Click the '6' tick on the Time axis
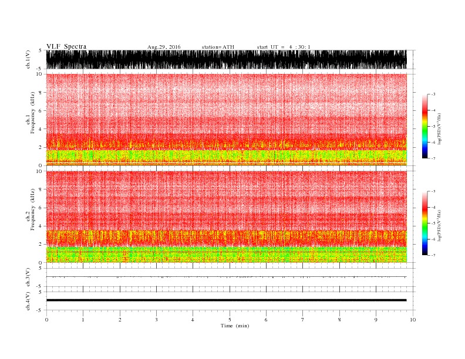This screenshot has width=465, height=359. pyautogui.click(x=266, y=320)
